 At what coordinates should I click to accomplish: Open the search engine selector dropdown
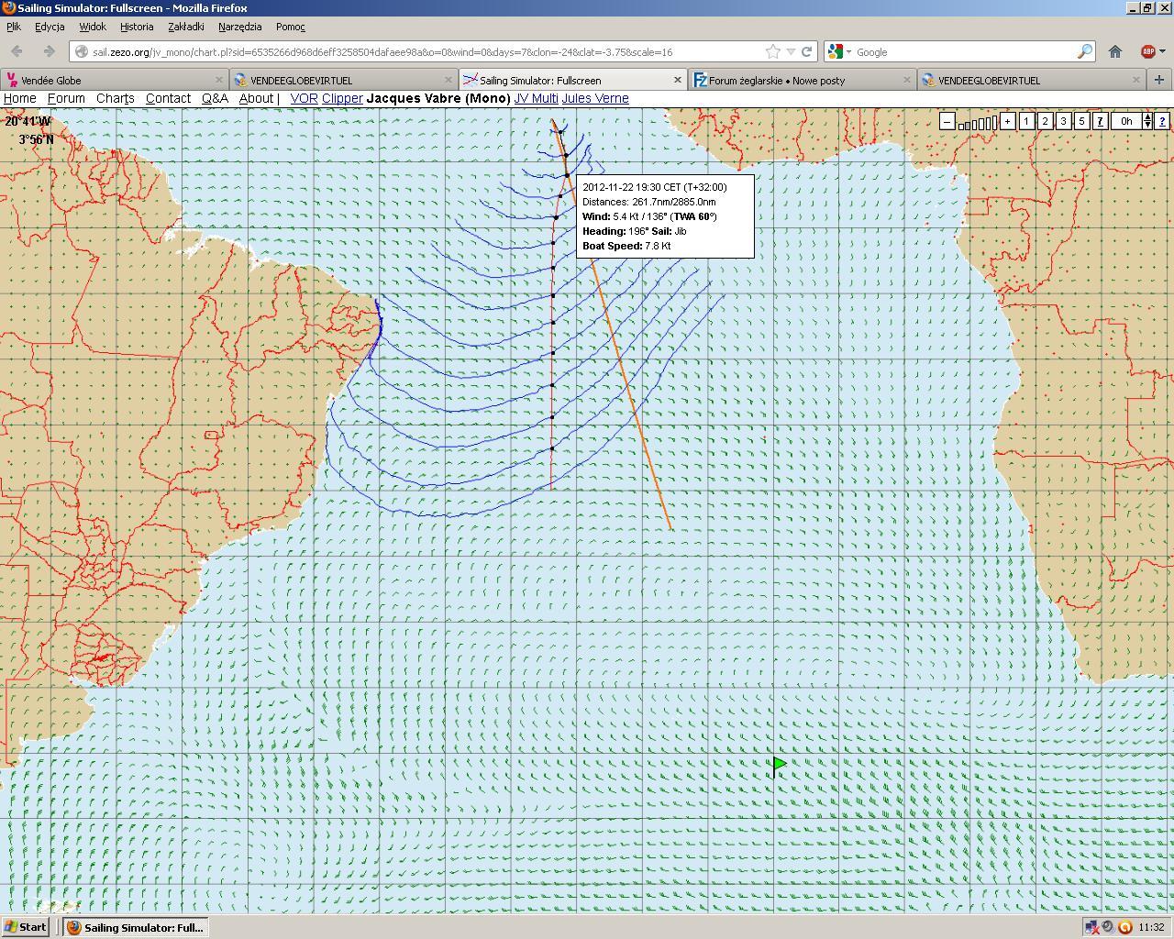click(x=840, y=52)
